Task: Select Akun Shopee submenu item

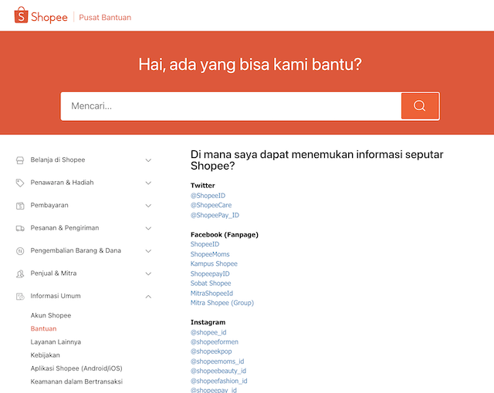Action: (51, 315)
